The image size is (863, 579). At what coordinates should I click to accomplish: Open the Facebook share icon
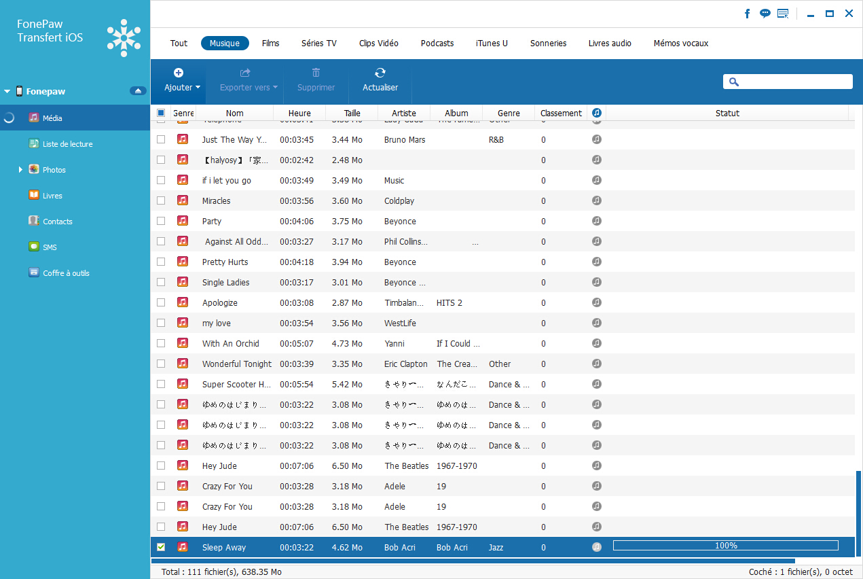click(748, 14)
